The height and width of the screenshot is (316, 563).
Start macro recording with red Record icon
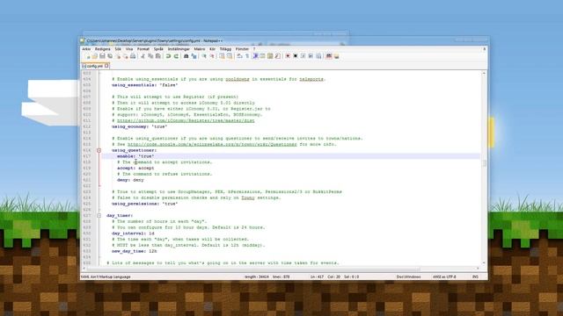288,56
